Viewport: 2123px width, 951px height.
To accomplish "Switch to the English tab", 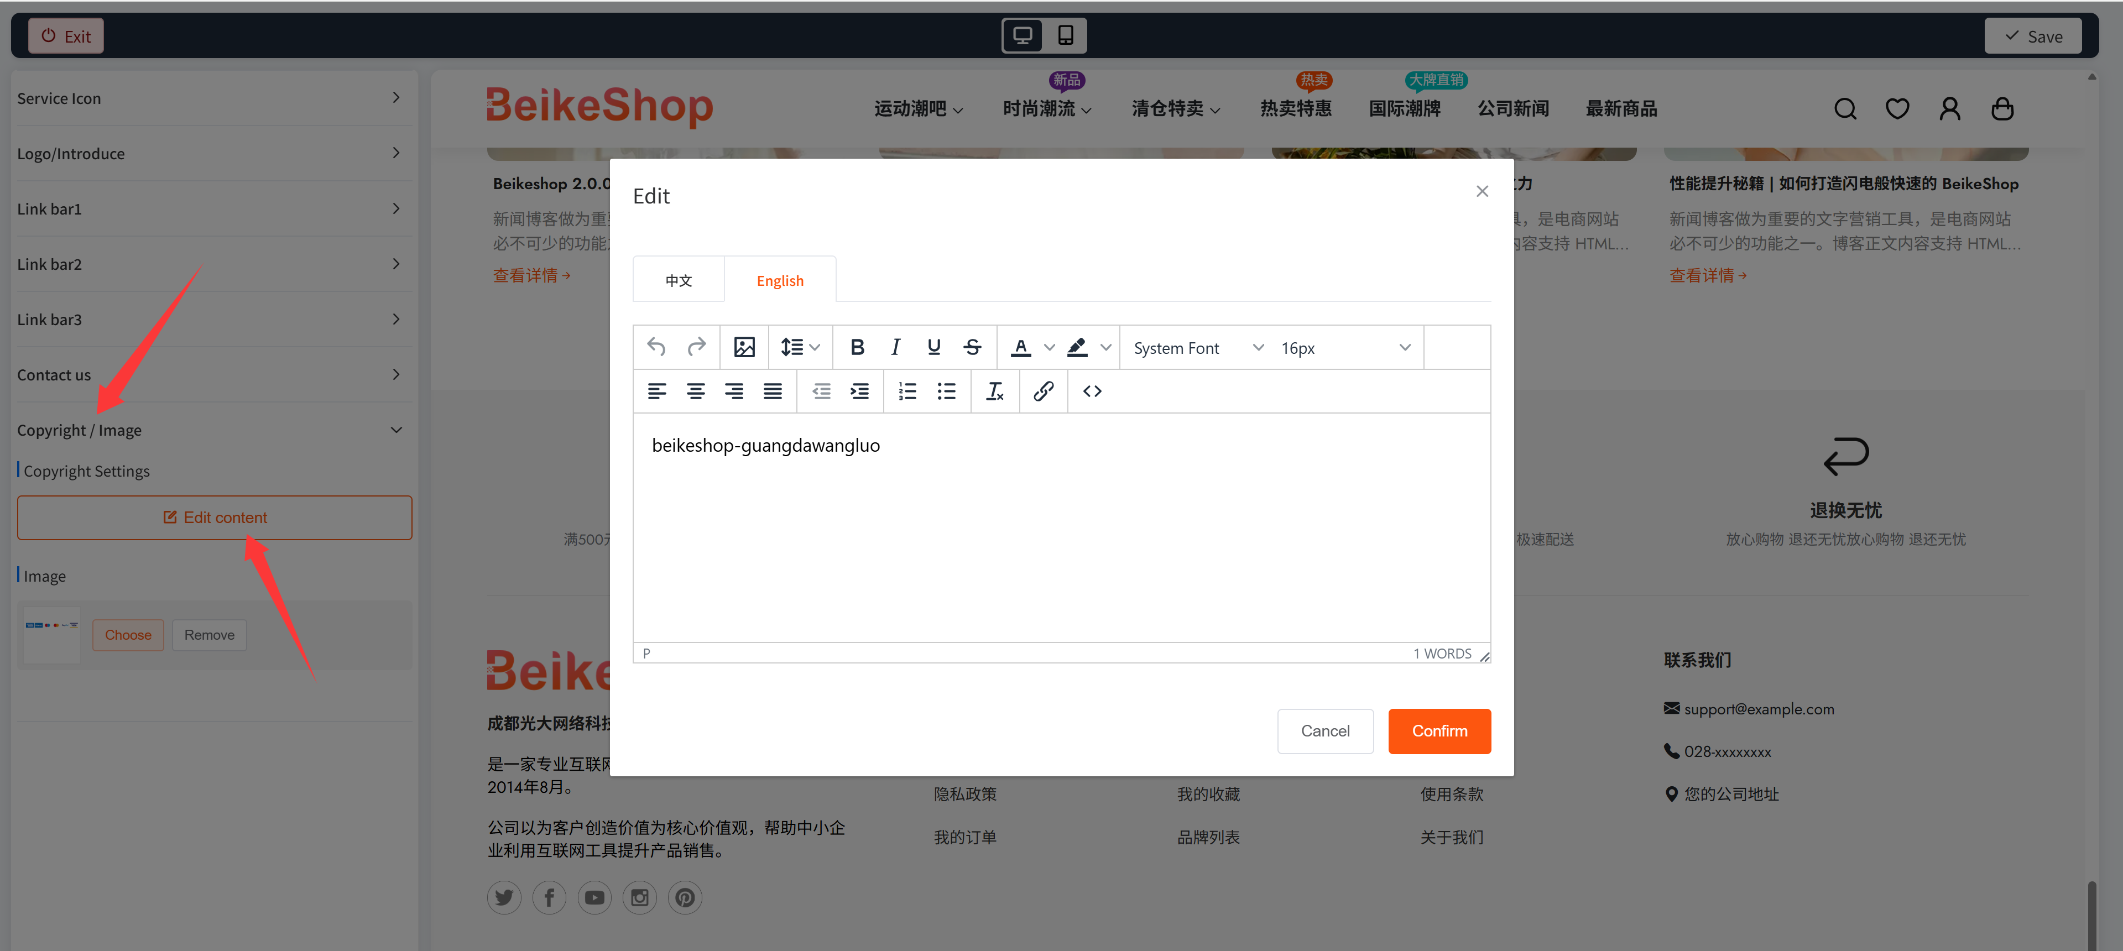I will 780,279.
